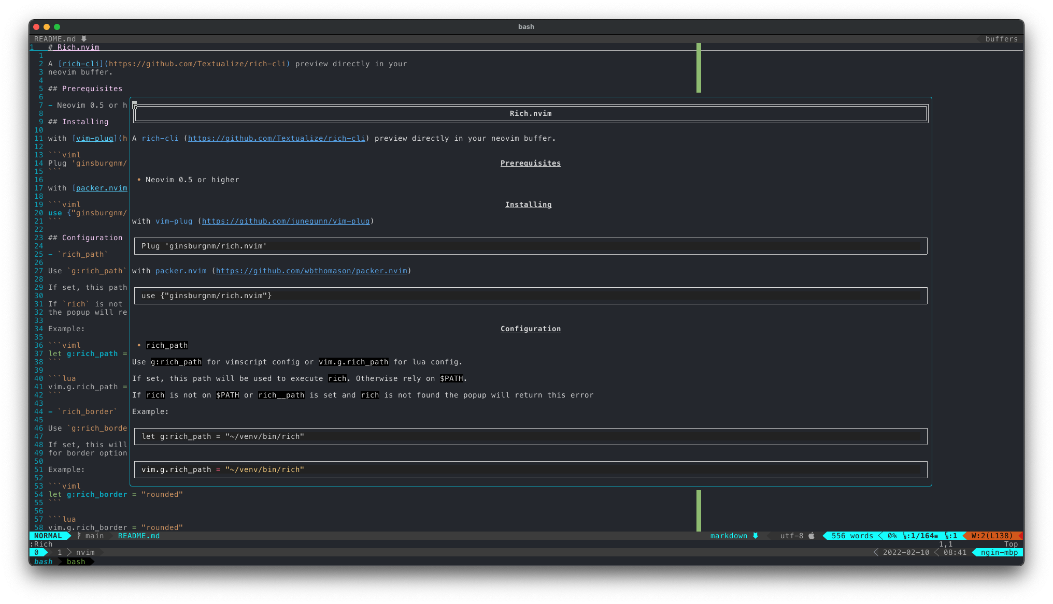Open the wbthomason/packer.nvim GitHub link
Viewport: 1053px width, 604px height.
[311, 271]
